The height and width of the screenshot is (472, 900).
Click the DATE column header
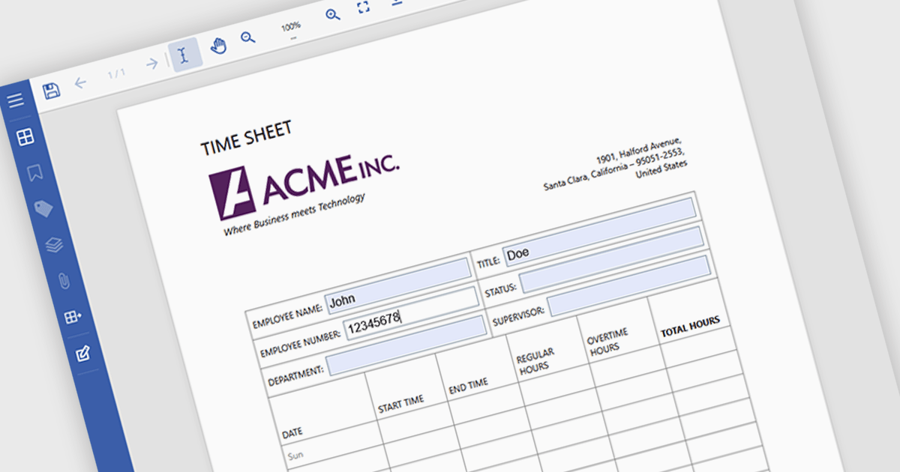(292, 432)
